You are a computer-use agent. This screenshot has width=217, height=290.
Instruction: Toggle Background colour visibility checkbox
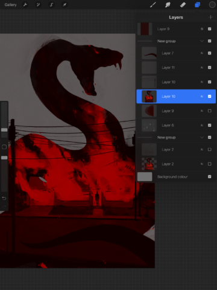(x=210, y=176)
